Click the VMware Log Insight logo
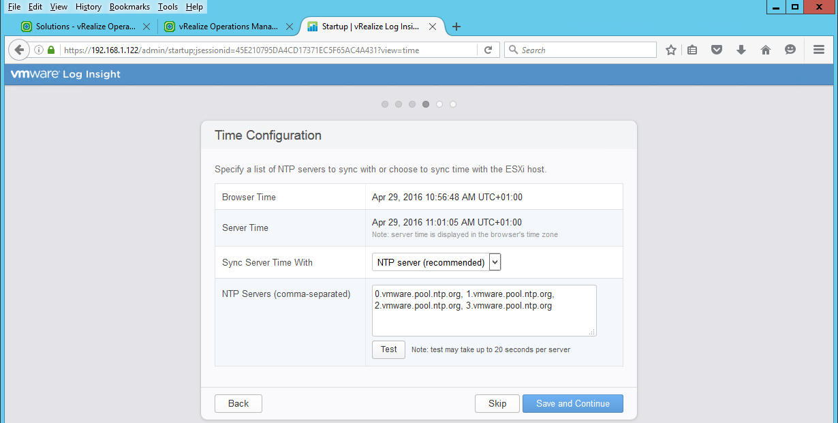The width and height of the screenshot is (838, 423). (x=65, y=74)
